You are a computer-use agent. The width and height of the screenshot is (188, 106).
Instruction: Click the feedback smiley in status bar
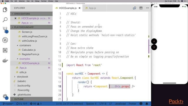(x=141, y=104)
